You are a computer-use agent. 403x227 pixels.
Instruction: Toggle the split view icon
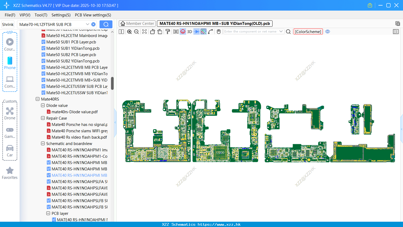[x=121, y=32]
